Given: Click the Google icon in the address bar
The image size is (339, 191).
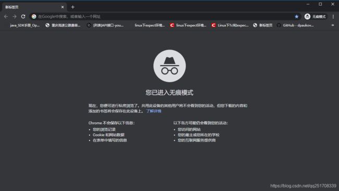Looking at the screenshot, I should [34, 17].
